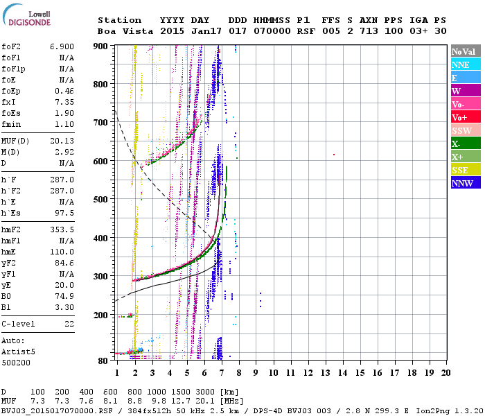Click the hmE value 110.0
Viewport: 485px width, 416px height.
(x=62, y=252)
